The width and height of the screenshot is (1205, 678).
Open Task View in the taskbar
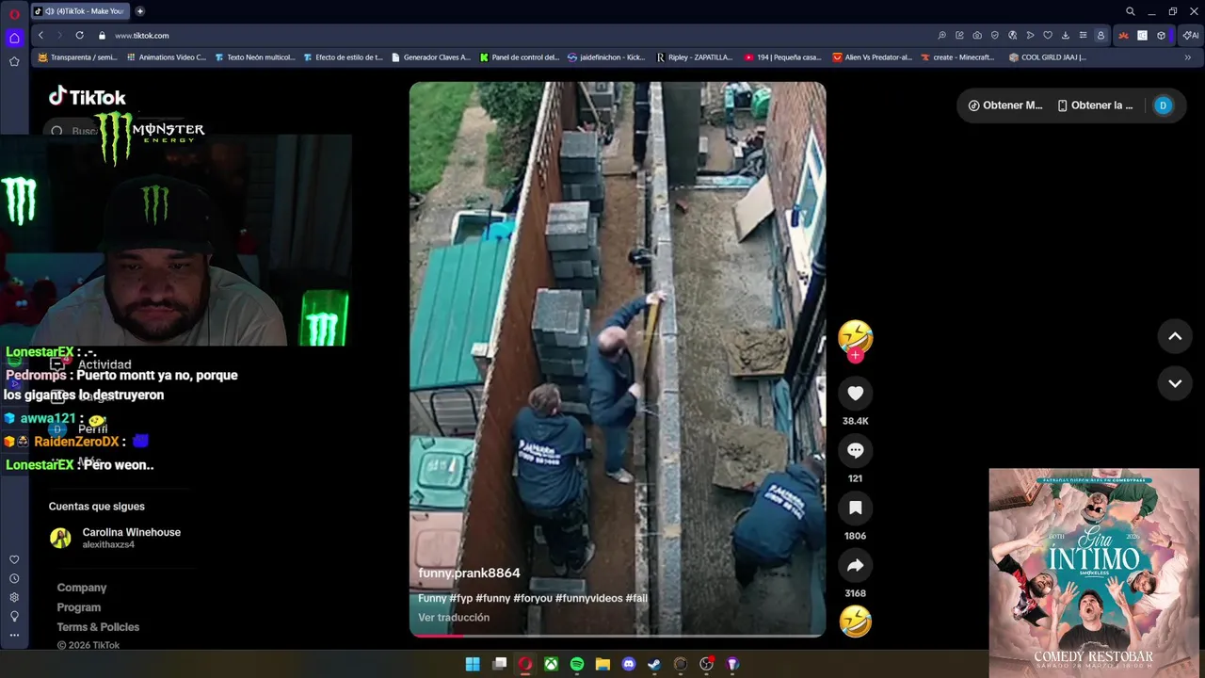(500, 664)
